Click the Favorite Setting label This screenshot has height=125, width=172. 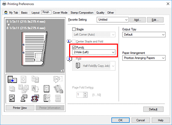tap(77, 20)
